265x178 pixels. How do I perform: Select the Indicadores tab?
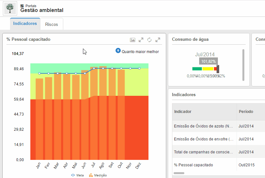25,24
